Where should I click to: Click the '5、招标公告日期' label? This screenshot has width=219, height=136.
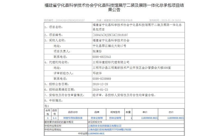click(x=57, y=84)
